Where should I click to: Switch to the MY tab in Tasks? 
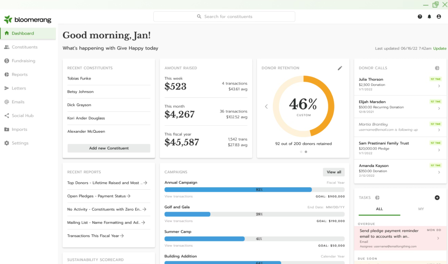[x=422, y=209]
